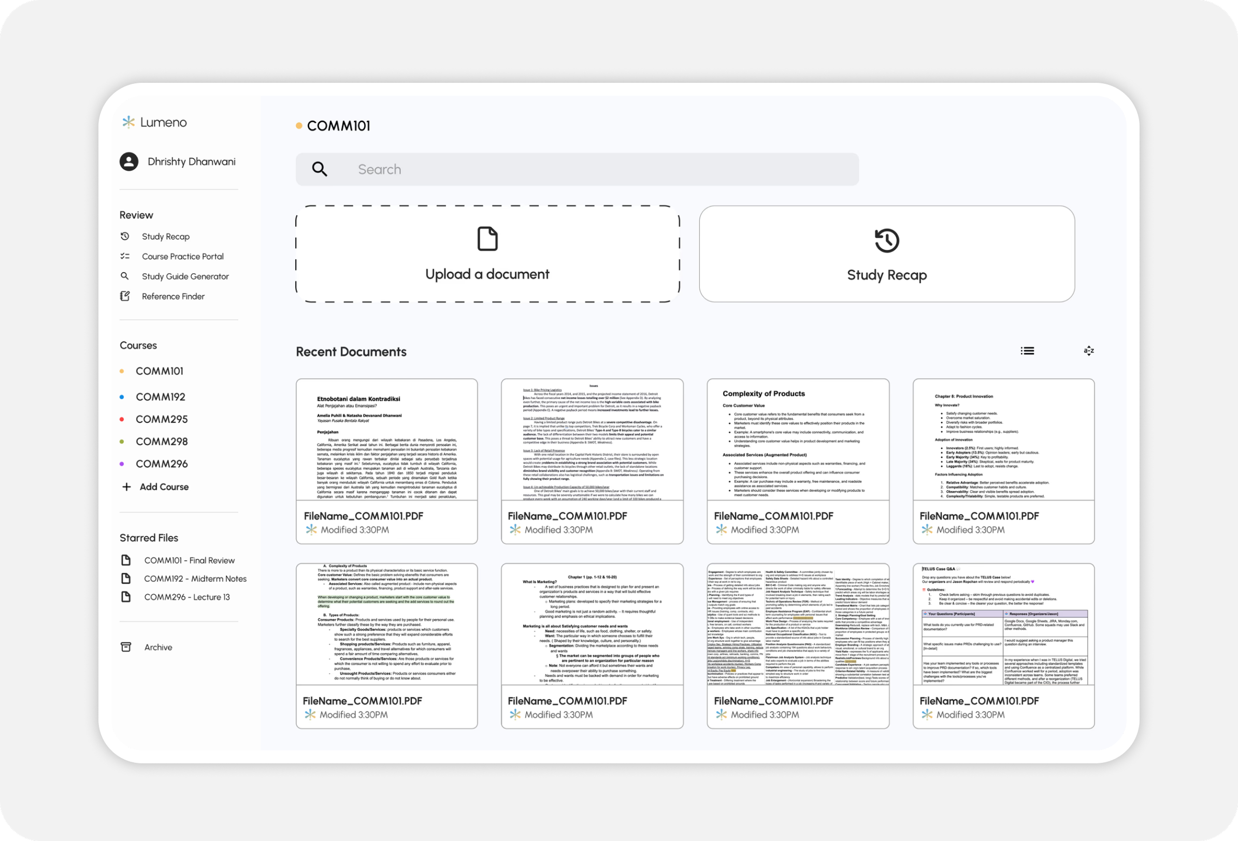Sort documents with the a-z icon
Viewport: 1238px width, 841px height.
click(x=1089, y=351)
